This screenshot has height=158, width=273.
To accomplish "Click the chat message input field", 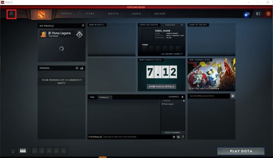I will click(x=130, y=137).
